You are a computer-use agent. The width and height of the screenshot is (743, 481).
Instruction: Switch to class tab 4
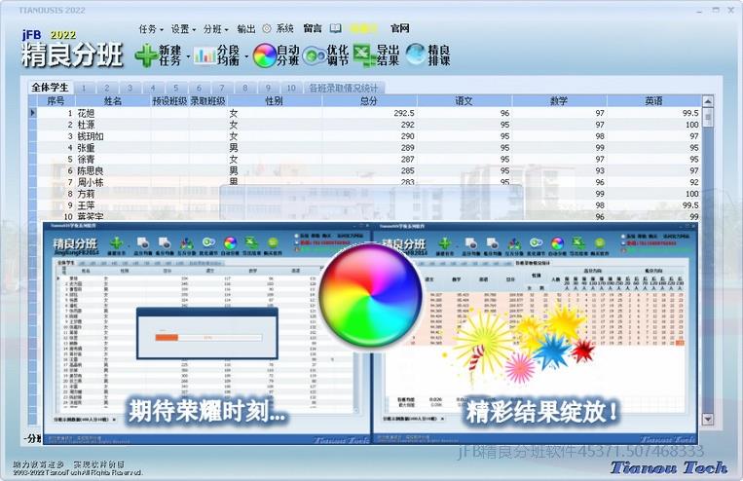(153, 88)
